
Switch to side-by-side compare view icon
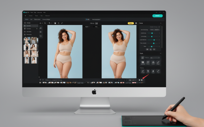[142, 80]
